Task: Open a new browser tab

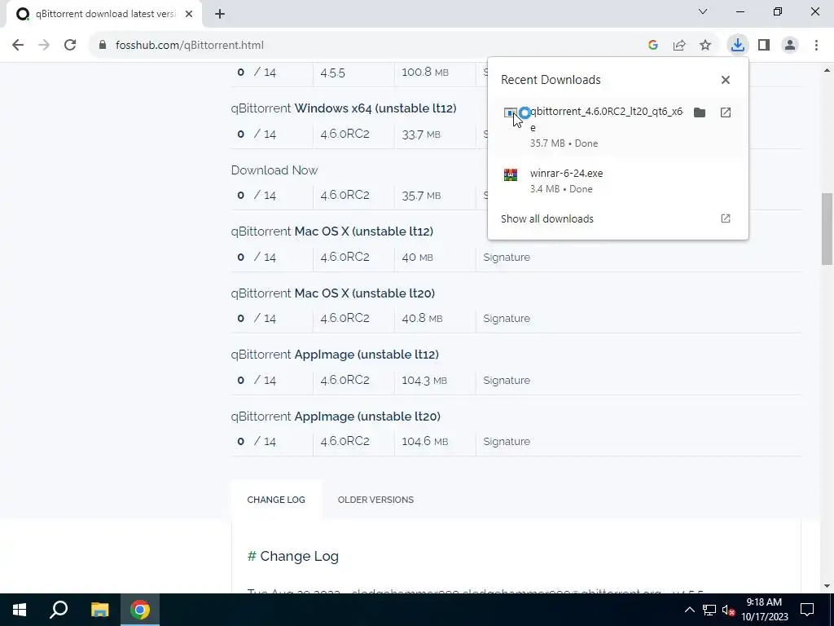Action: (x=220, y=14)
